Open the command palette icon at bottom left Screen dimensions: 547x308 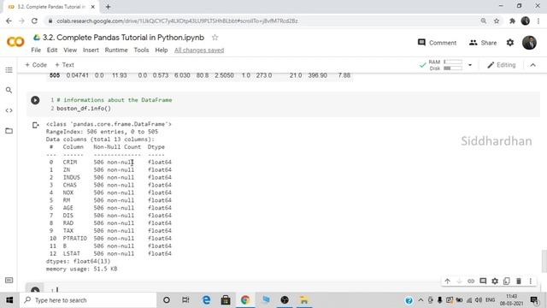click(x=9, y=280)
